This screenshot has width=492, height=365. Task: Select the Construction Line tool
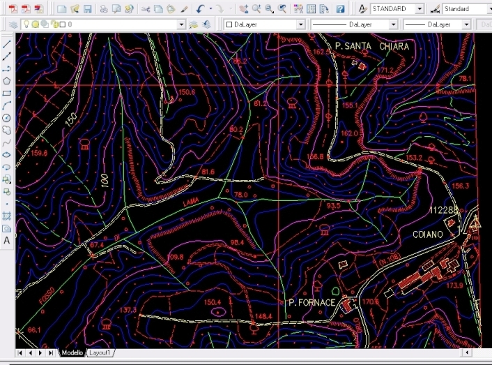[x=6, y=57]
